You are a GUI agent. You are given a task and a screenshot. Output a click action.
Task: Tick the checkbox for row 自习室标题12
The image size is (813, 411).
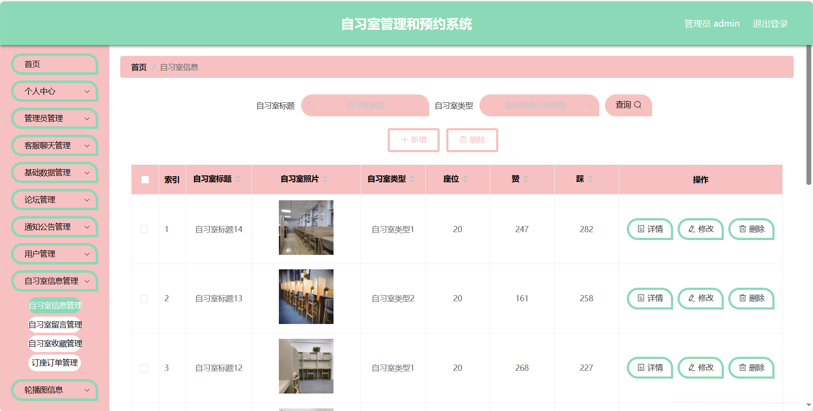coord(144,368)
